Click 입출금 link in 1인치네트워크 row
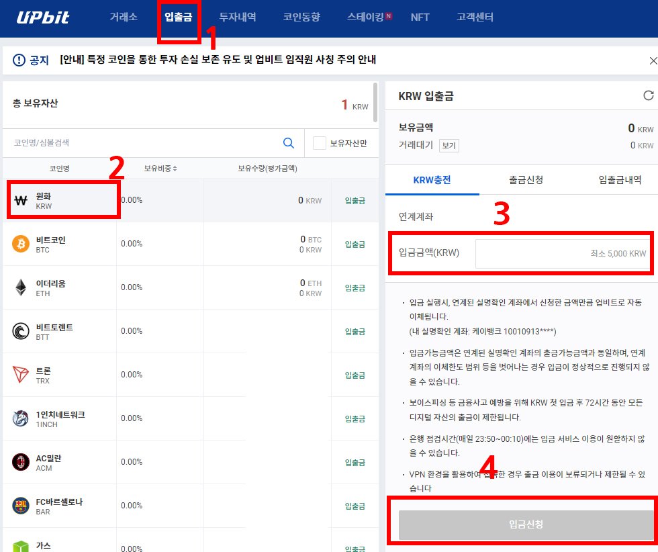 [x=355, y=419]
